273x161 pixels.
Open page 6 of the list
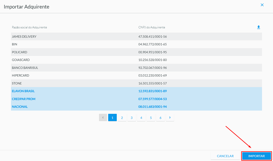pyautogui.click(x=160, y=118)
